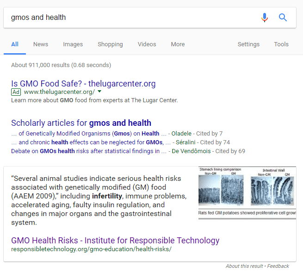Image resolution: width=303 pixels, height=272 pixels.
Task: Switch to the Videos tab
Action: [147, 44]
